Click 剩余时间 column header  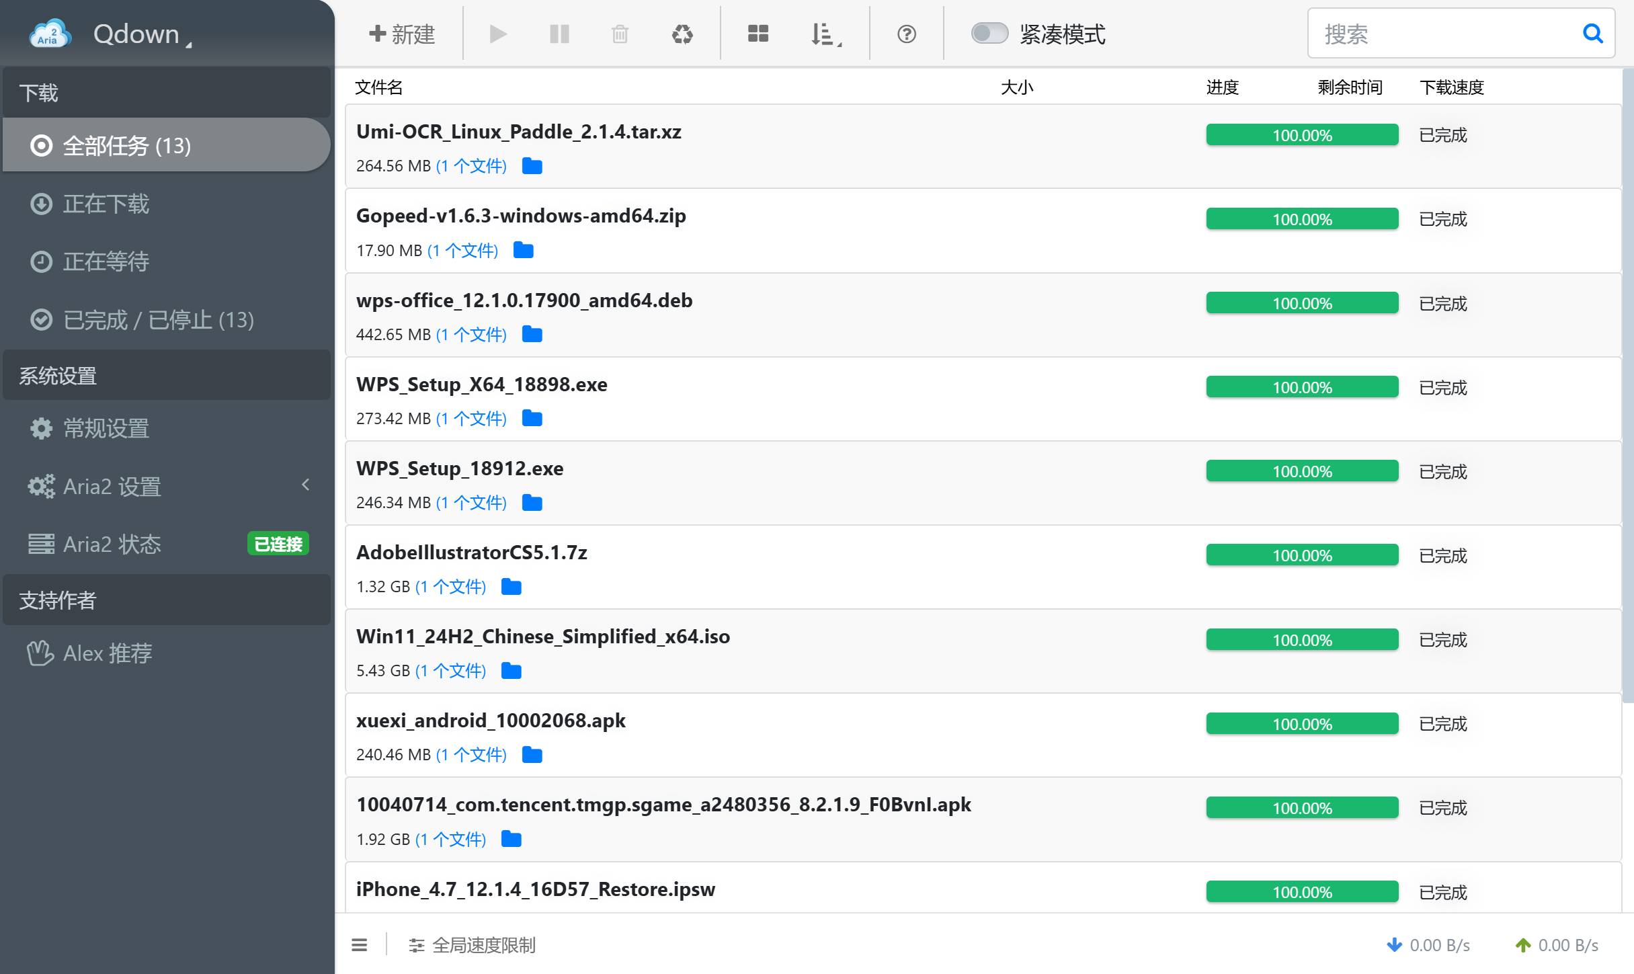pyautogui.click(x=1350, y=87)
